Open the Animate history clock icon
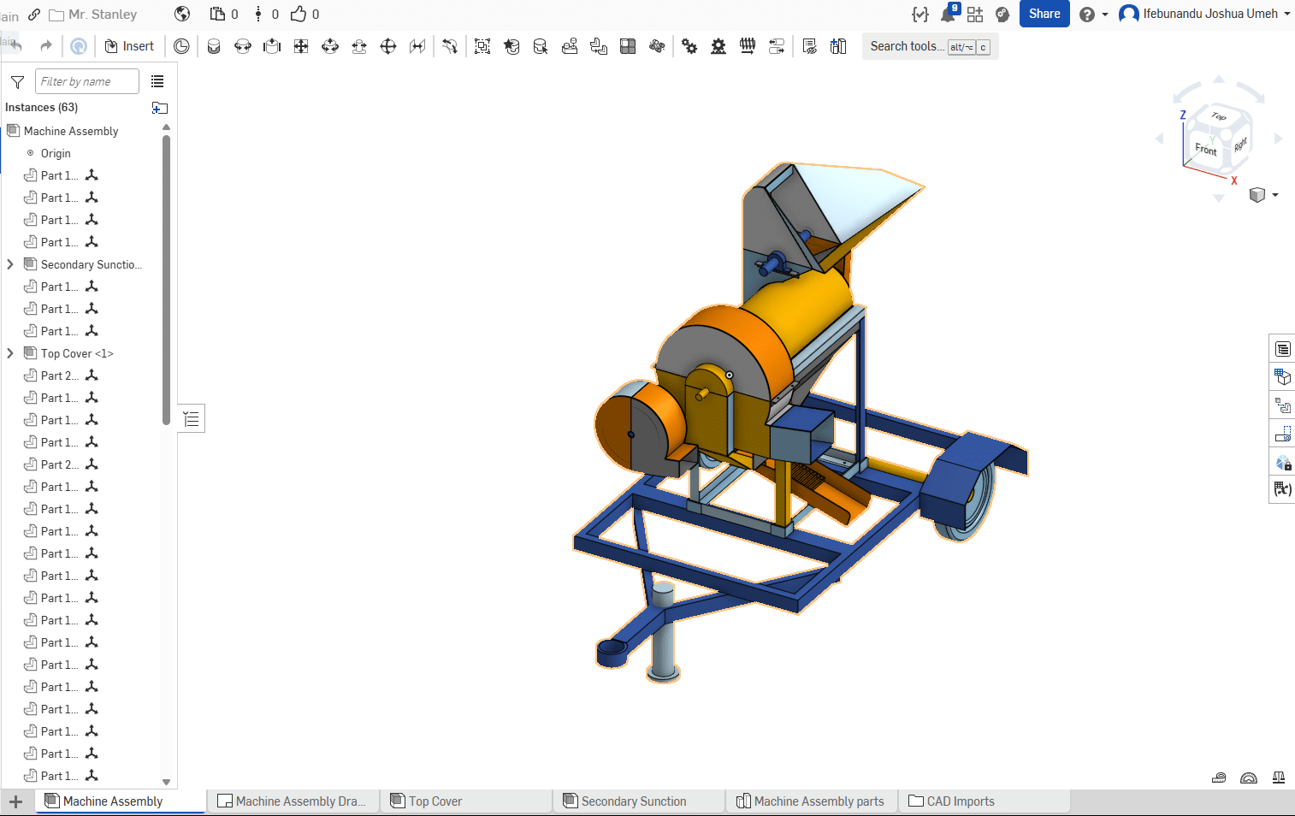 click(x=181, y=46)
